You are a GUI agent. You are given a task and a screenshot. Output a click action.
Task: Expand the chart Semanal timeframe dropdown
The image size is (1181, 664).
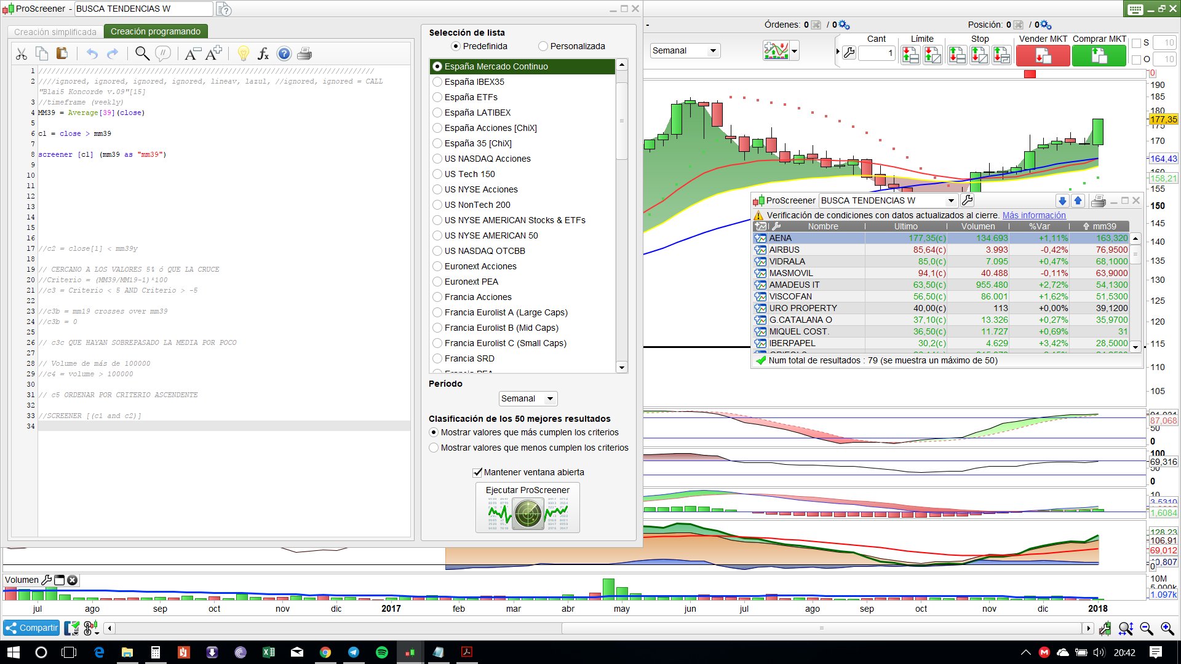[x=685, y=50]
